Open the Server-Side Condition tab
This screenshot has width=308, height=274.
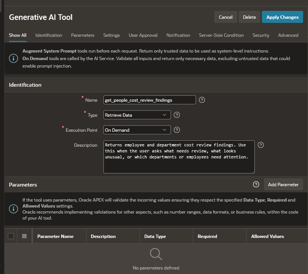coord(221,35)
